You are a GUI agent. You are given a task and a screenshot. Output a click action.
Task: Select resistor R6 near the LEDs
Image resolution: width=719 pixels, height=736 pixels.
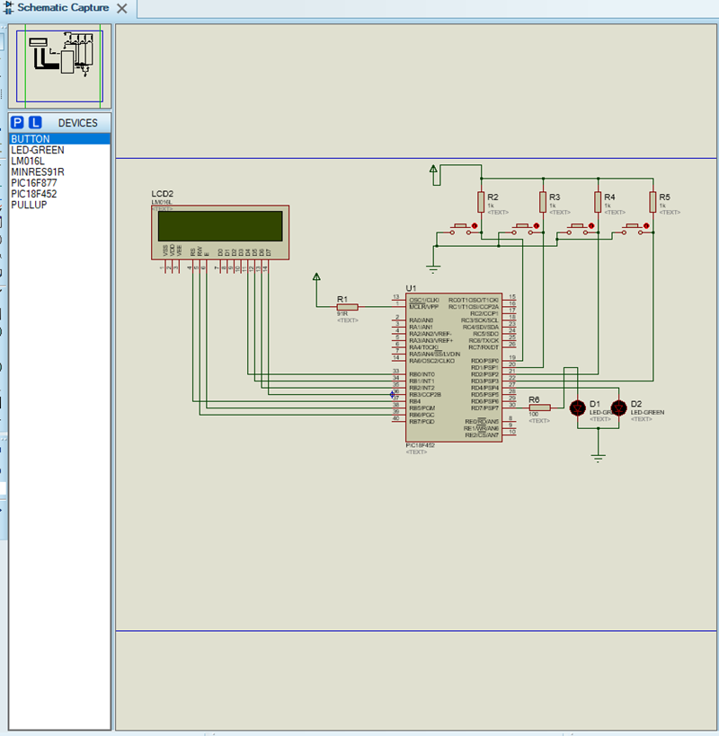click(539, 407)
